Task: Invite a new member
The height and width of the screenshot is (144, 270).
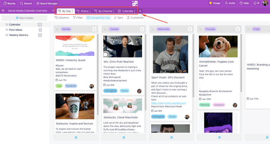Action: [230, 3]
